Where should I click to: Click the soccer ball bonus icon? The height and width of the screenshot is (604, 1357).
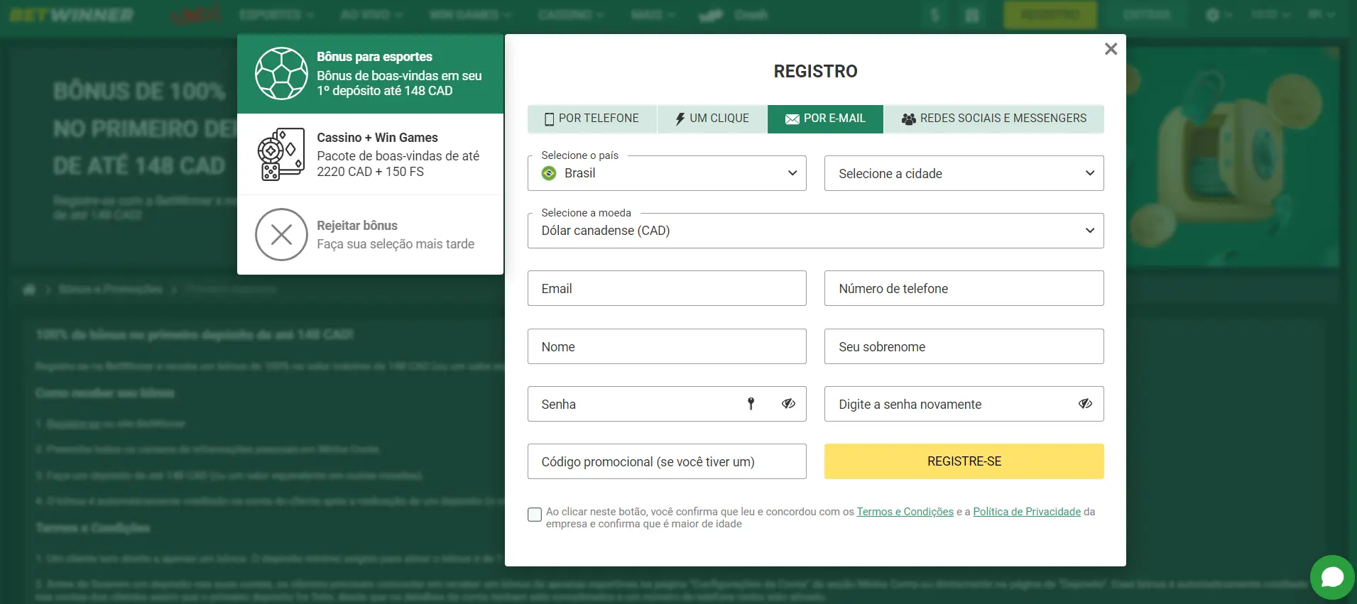click(x=281, y=74)
